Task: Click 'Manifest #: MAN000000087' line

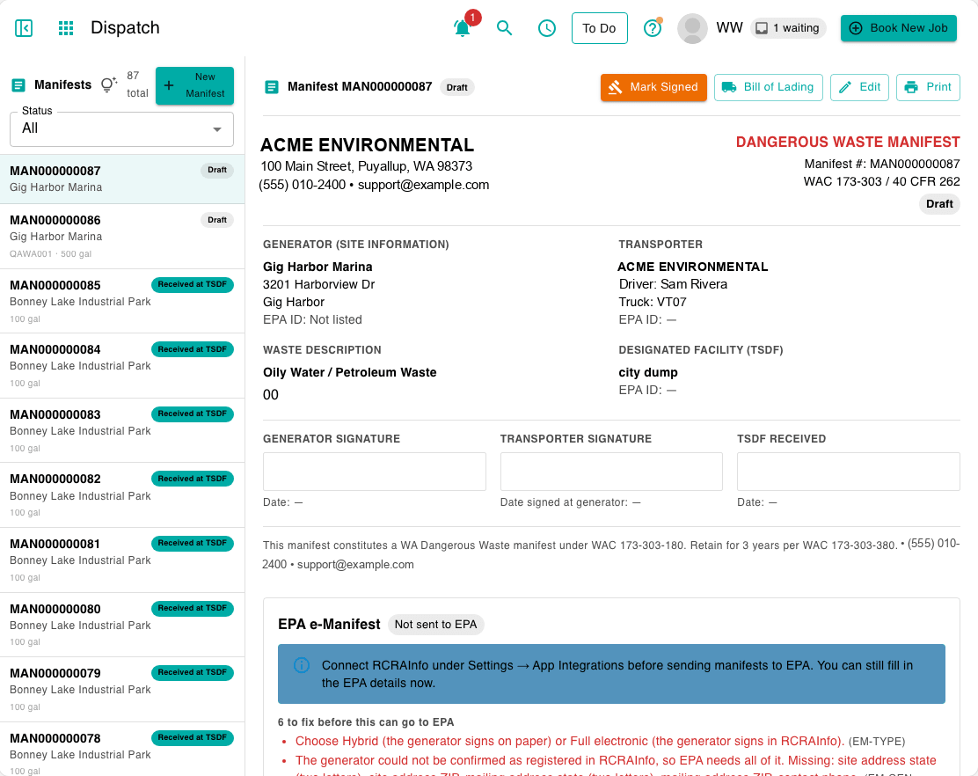Action: click(881, 164)
